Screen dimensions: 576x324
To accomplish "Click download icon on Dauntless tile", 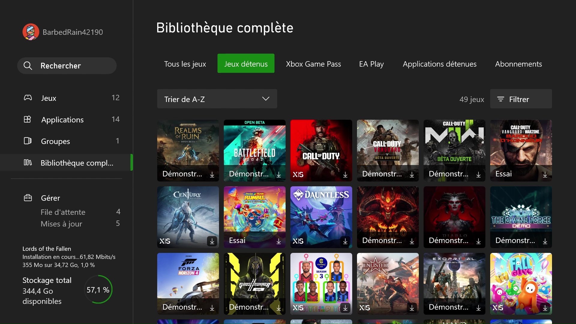I will [345, 241].
